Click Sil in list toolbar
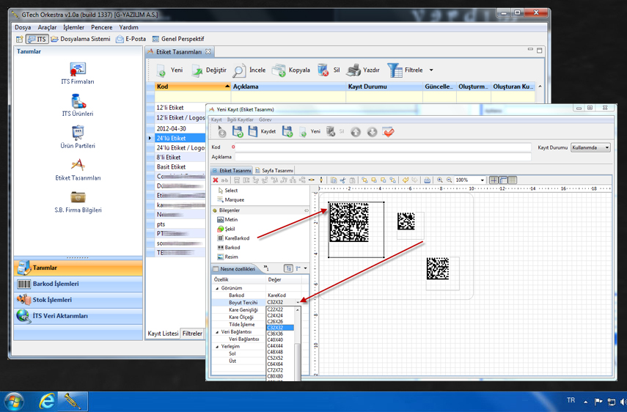627x412 pixels. point(329,70)
